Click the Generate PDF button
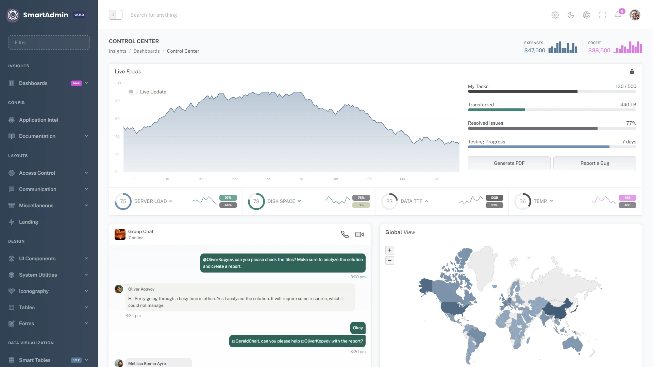 [x=509, y=163]
